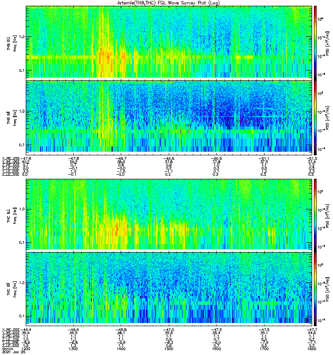This screenshot has height=355, width=333.
Task: Click the 'THC B⊥ freq [Hz]' axis label
Action: [x=12, y=216]
